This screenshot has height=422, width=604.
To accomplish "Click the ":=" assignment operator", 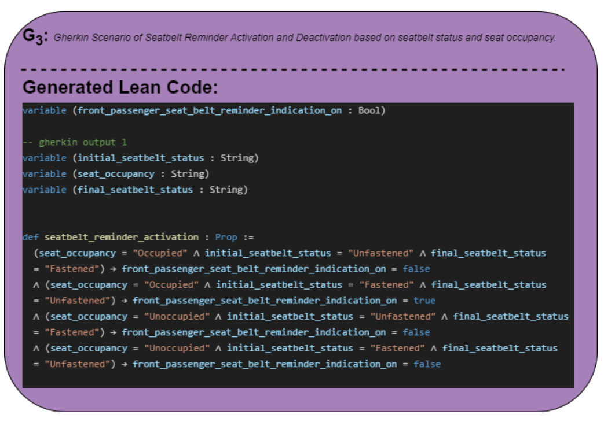I will coord(249,237).
